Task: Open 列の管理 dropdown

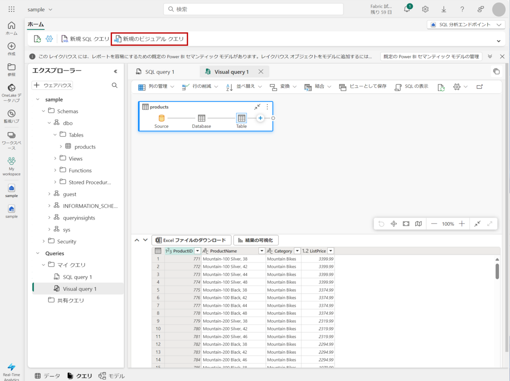Action: (x=156, y=87)
